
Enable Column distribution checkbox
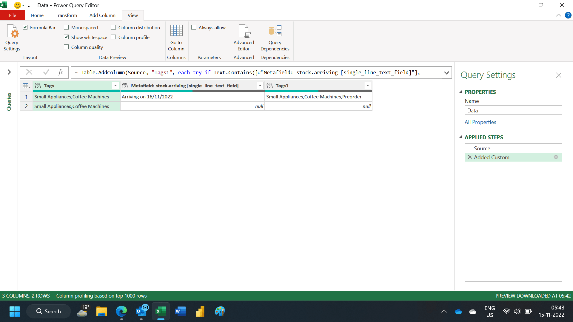[113, 27]
